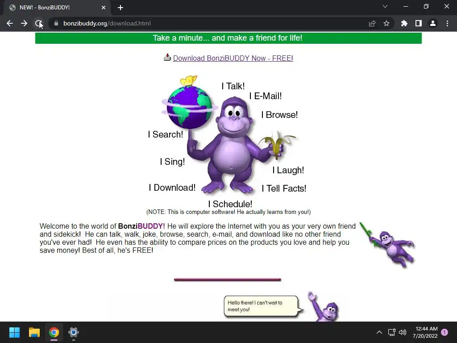
Task: Click the 'I Tell Facts!' text
Action: [284, 188]
